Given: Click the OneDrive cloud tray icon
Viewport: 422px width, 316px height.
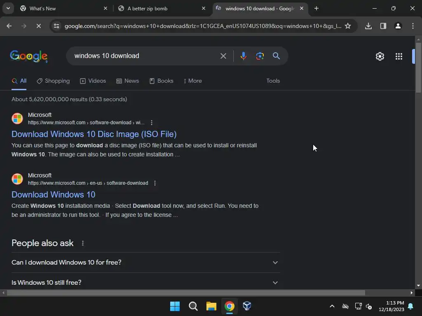Looking at the screenshot, I should click(x=345, y=306).
